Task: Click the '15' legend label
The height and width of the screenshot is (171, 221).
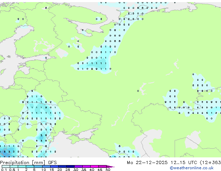Action: click(52, 170)
